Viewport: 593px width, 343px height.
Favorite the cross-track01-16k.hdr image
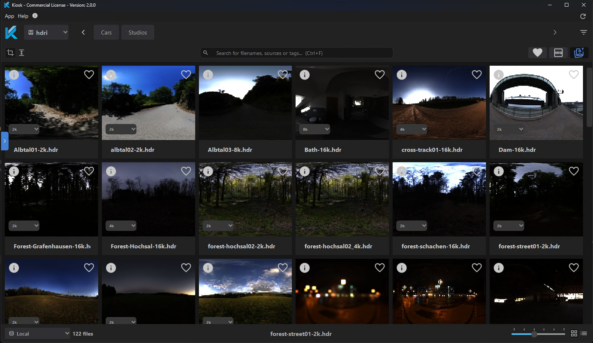tap(477, 75)
